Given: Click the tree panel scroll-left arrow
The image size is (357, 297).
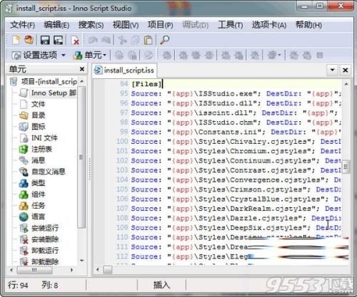Looking at the screenshot, I should click(x=11, y=270).
